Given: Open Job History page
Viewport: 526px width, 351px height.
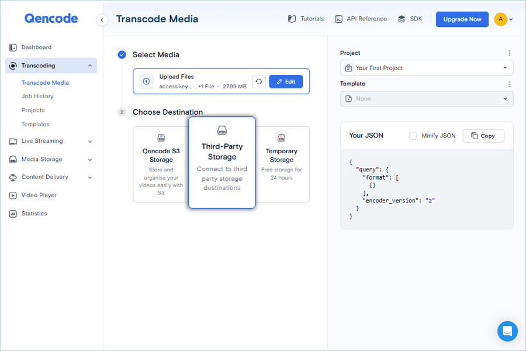Looking at the screenshot, I should (37, 96).
